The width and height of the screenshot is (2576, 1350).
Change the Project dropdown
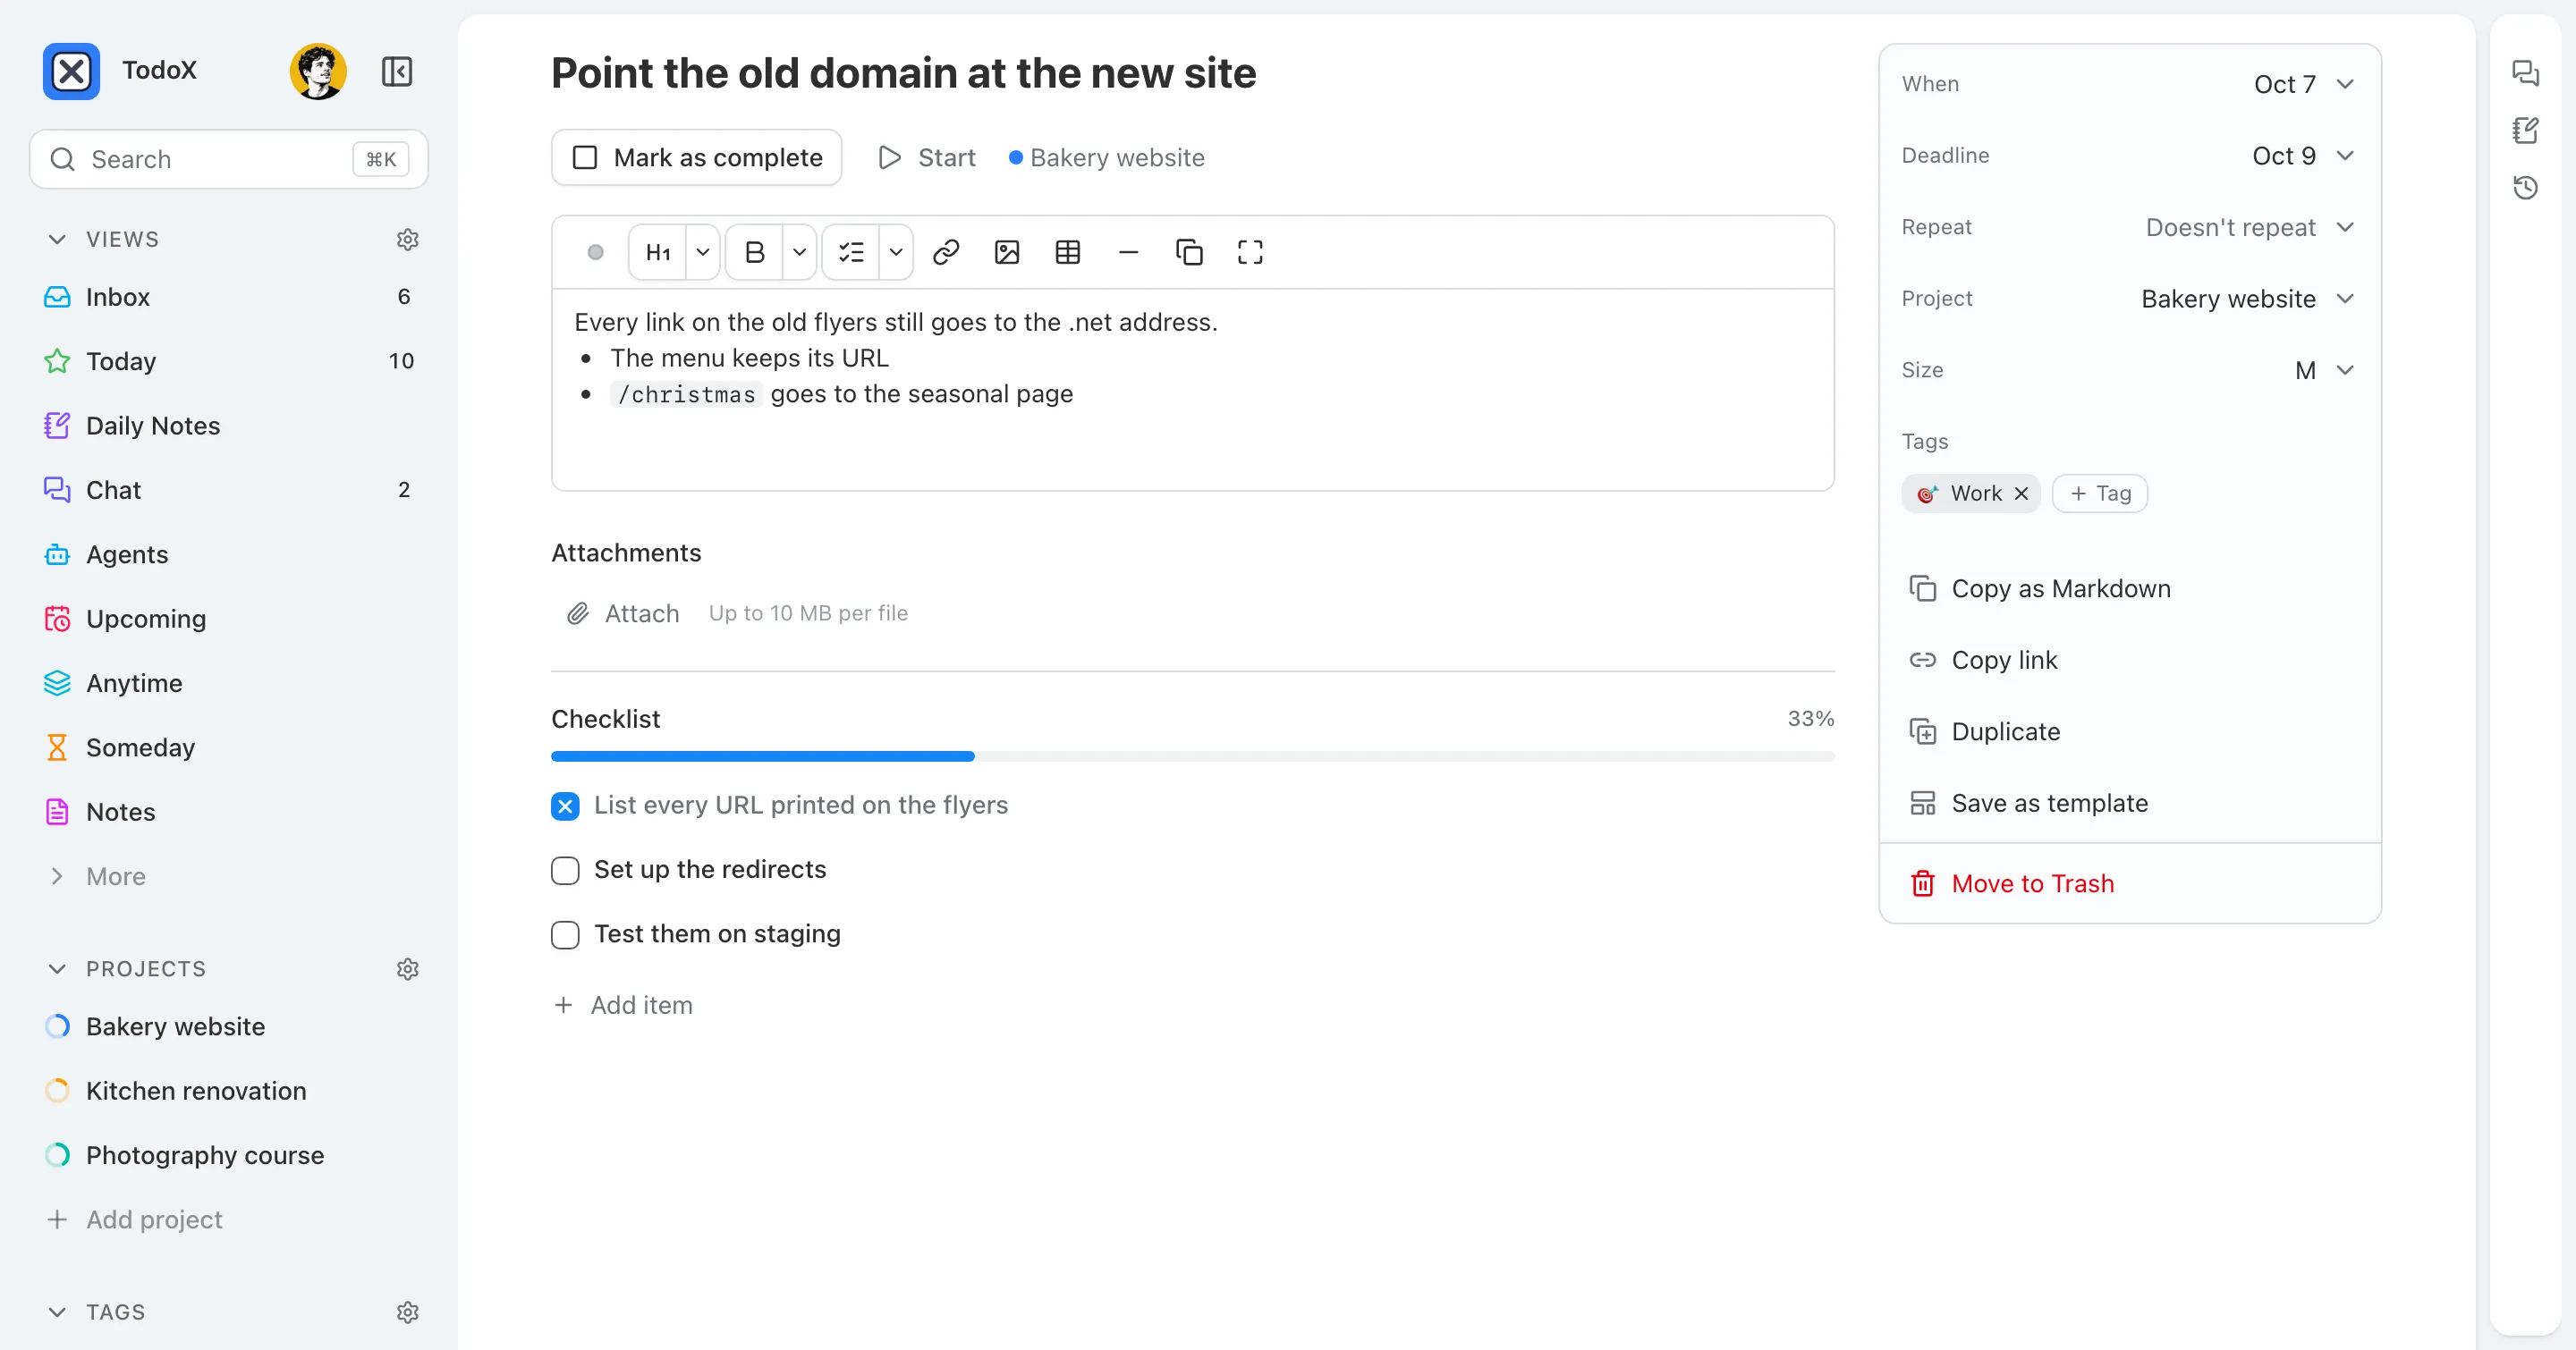click(2248, 299)
